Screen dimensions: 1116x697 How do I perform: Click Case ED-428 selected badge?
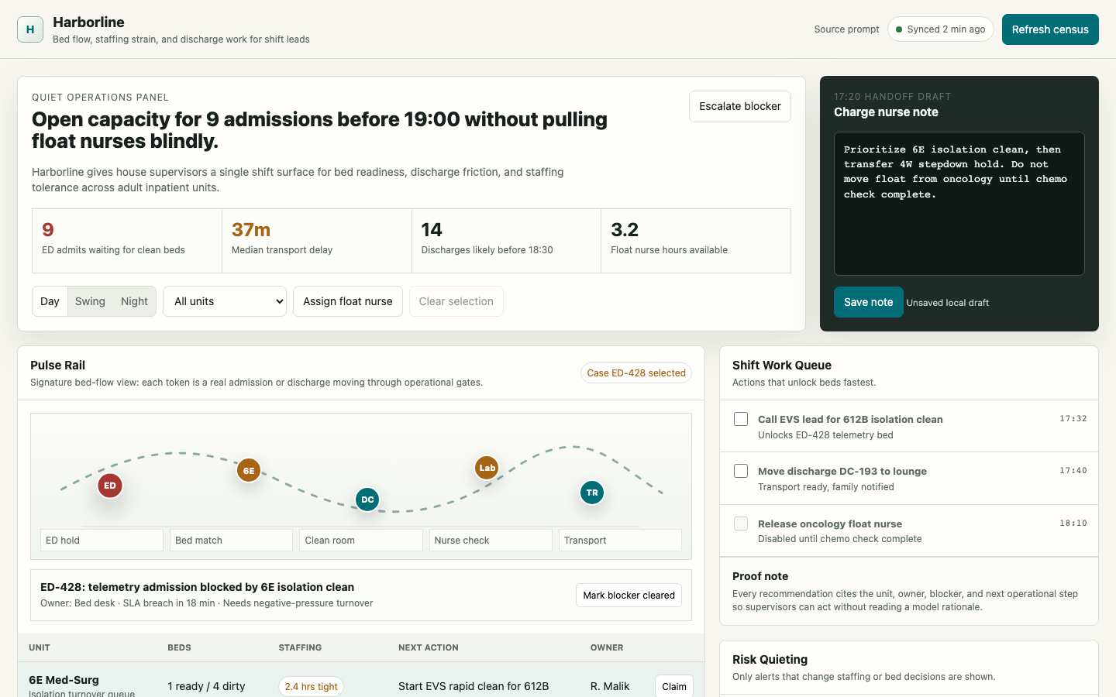(x=636, y=373)
